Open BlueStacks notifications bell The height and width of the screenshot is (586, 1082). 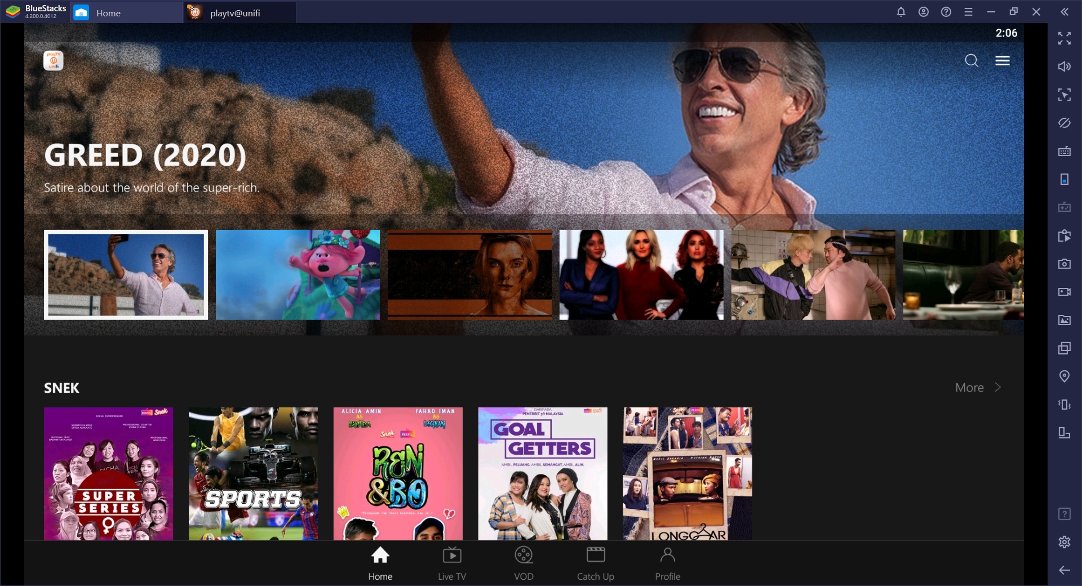(901, 12)
